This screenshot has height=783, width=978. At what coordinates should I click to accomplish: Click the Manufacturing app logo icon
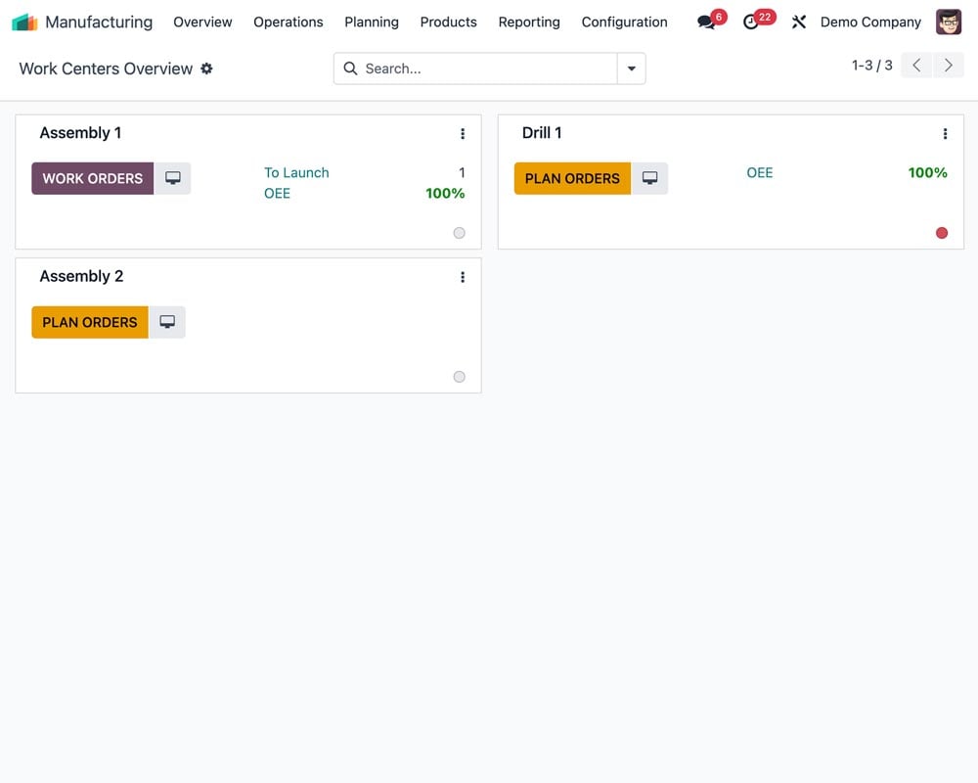(x=22, y=21)
